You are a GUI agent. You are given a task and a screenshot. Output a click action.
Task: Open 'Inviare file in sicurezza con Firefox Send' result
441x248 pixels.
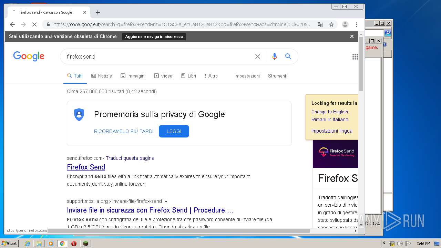pos(150,210)
